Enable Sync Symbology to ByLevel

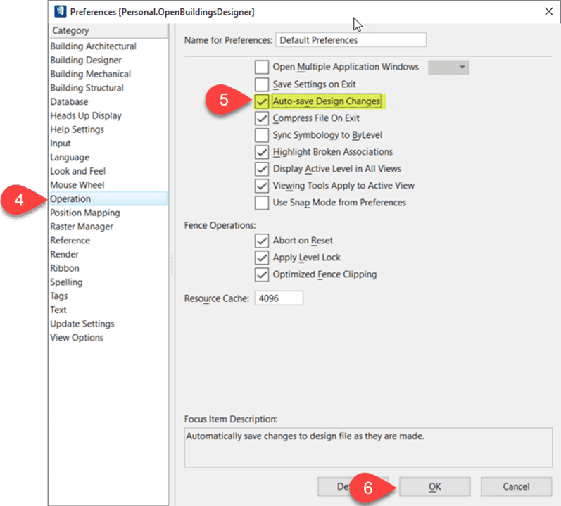click(x=262, y=135)
